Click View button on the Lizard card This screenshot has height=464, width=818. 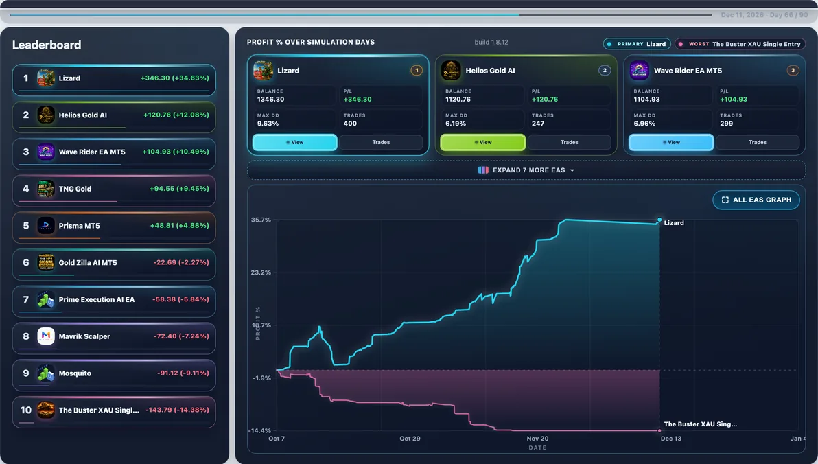tap(295, 143)
